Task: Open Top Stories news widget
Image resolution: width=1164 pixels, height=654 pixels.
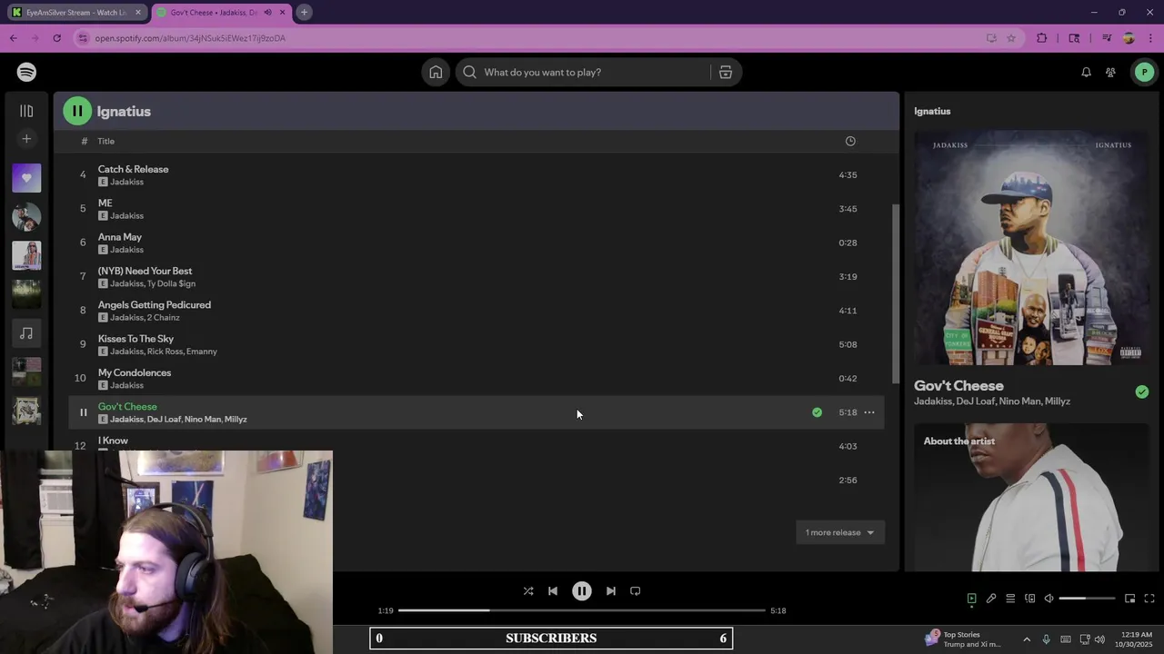Action: coord(962,639)
